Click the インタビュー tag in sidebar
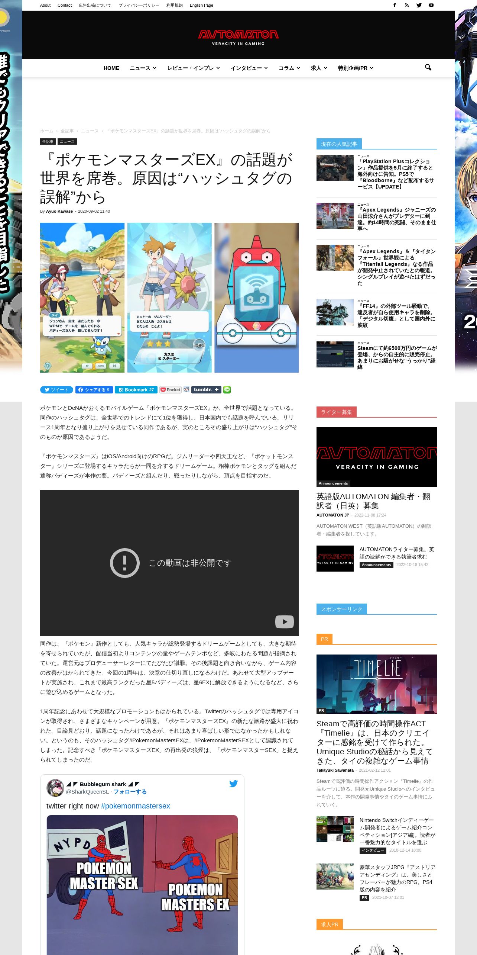 coord(373,851)
